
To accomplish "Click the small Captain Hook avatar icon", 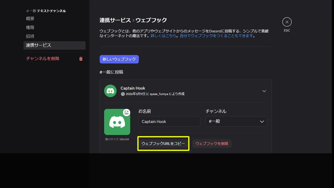I will point(110,91).
